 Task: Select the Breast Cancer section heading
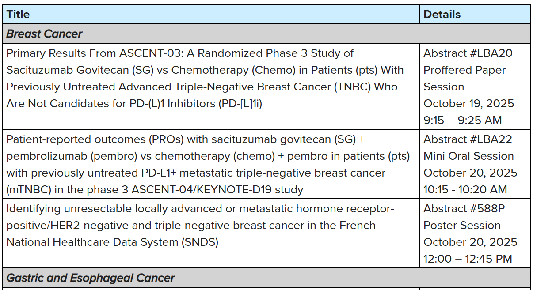(45, 34)
